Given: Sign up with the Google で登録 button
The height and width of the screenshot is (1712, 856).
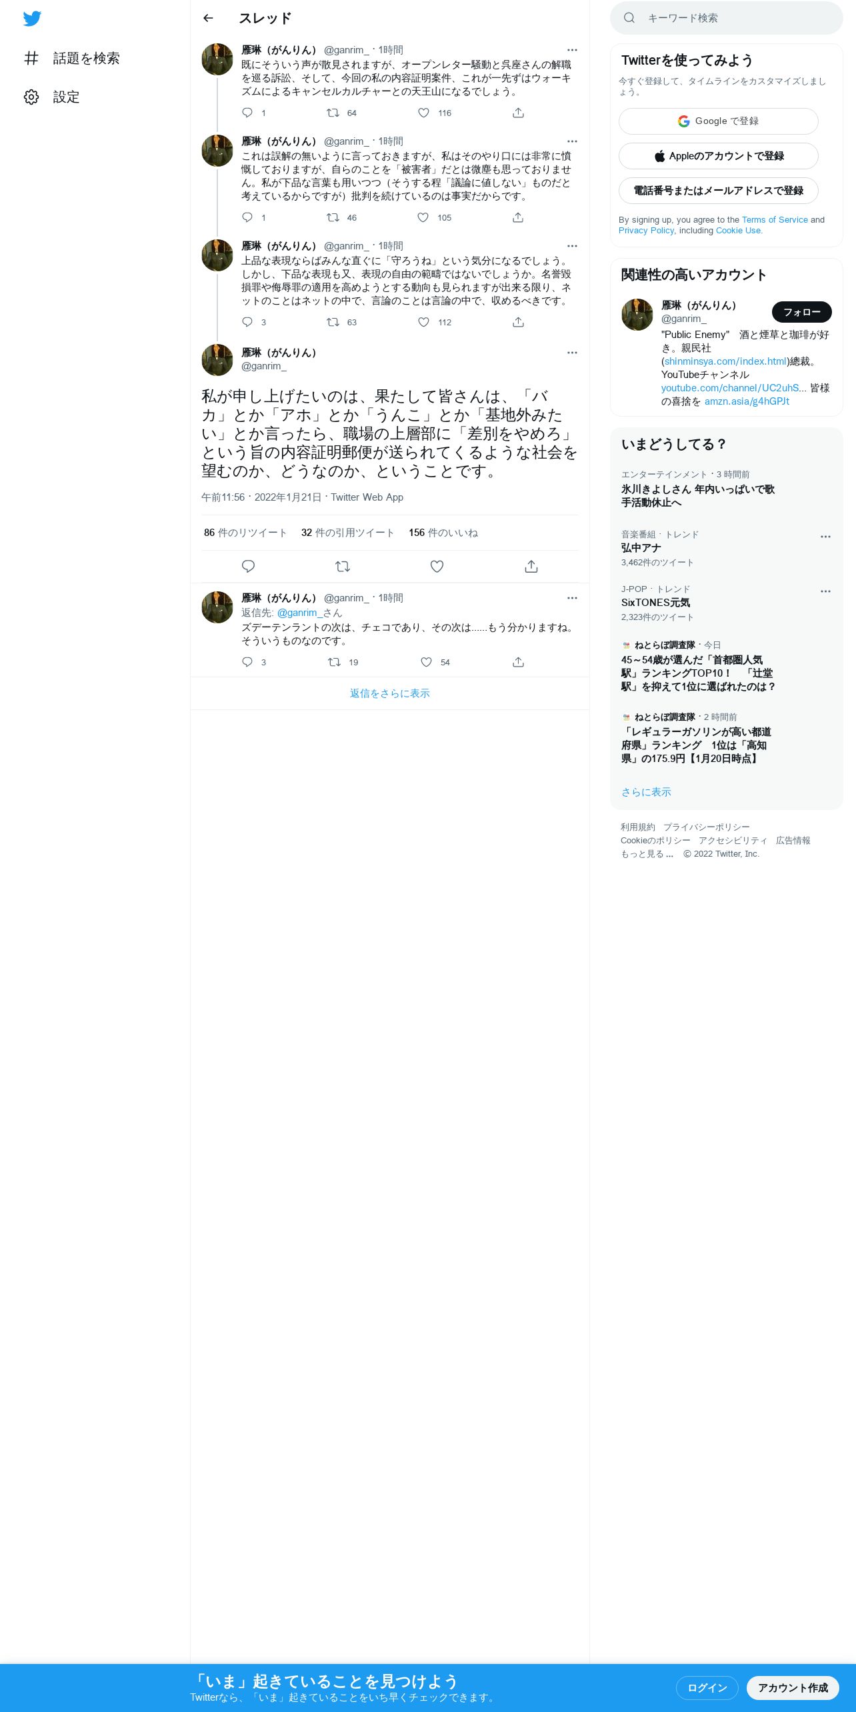Looking at the screenshot, I should click(x=719, y=121).
